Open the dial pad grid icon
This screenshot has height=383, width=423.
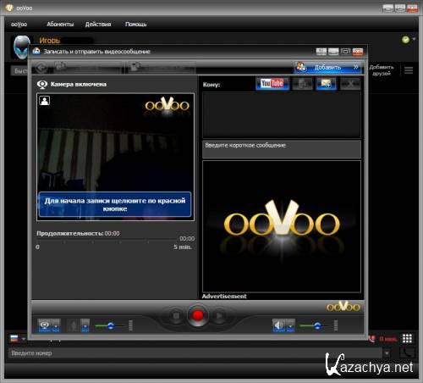[407, 338]
